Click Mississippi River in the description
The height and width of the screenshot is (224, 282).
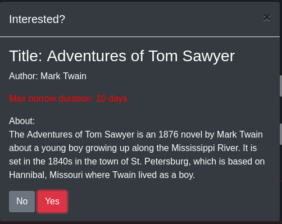[x=206, y=148]
